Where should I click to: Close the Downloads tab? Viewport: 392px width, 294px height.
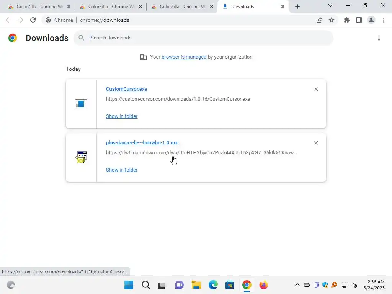coord(283,7)
